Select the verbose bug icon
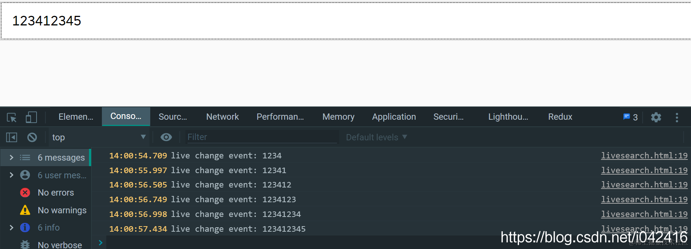Screen dimensions: 691x249 [25, 245]
